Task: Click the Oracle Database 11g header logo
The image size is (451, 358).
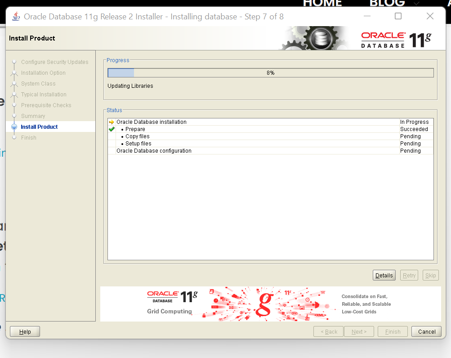Action: pyautogui.click(x=396, y=40)
